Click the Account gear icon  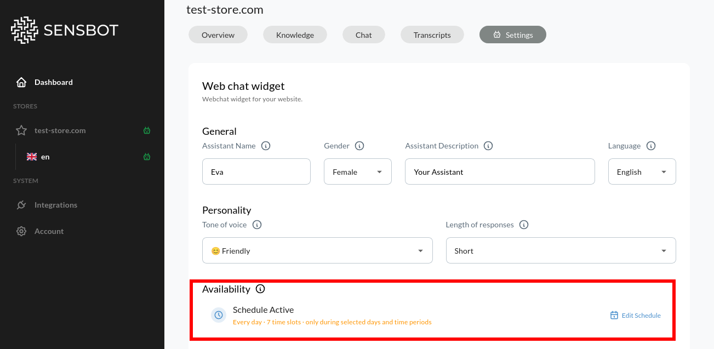(21, 231)
